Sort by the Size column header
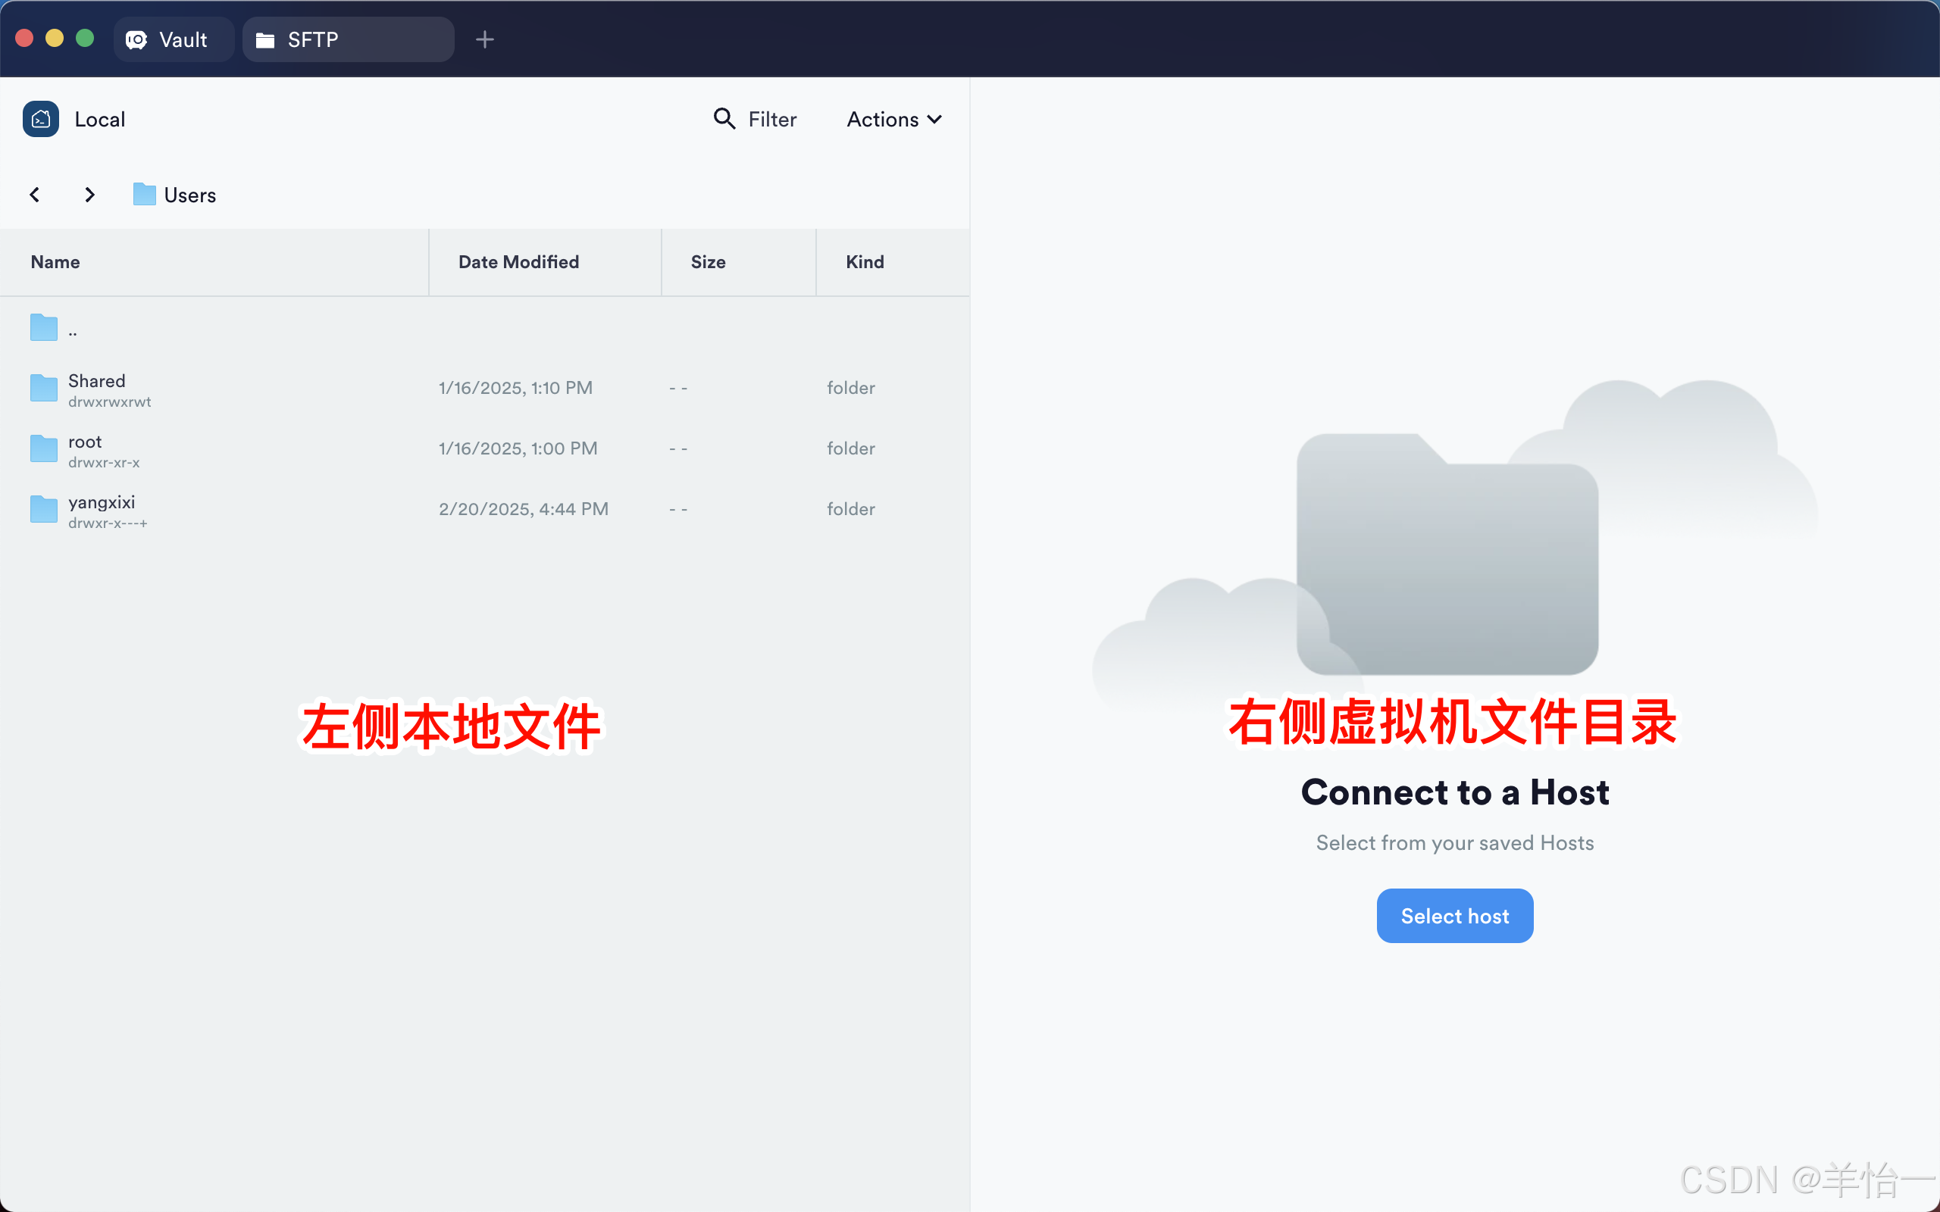 click(x=708, y=262)
